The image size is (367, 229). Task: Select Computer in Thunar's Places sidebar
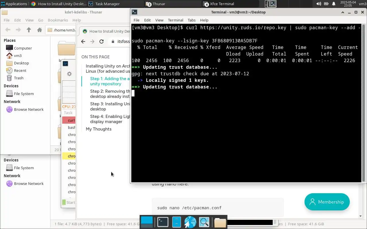(x=25, y=48)
